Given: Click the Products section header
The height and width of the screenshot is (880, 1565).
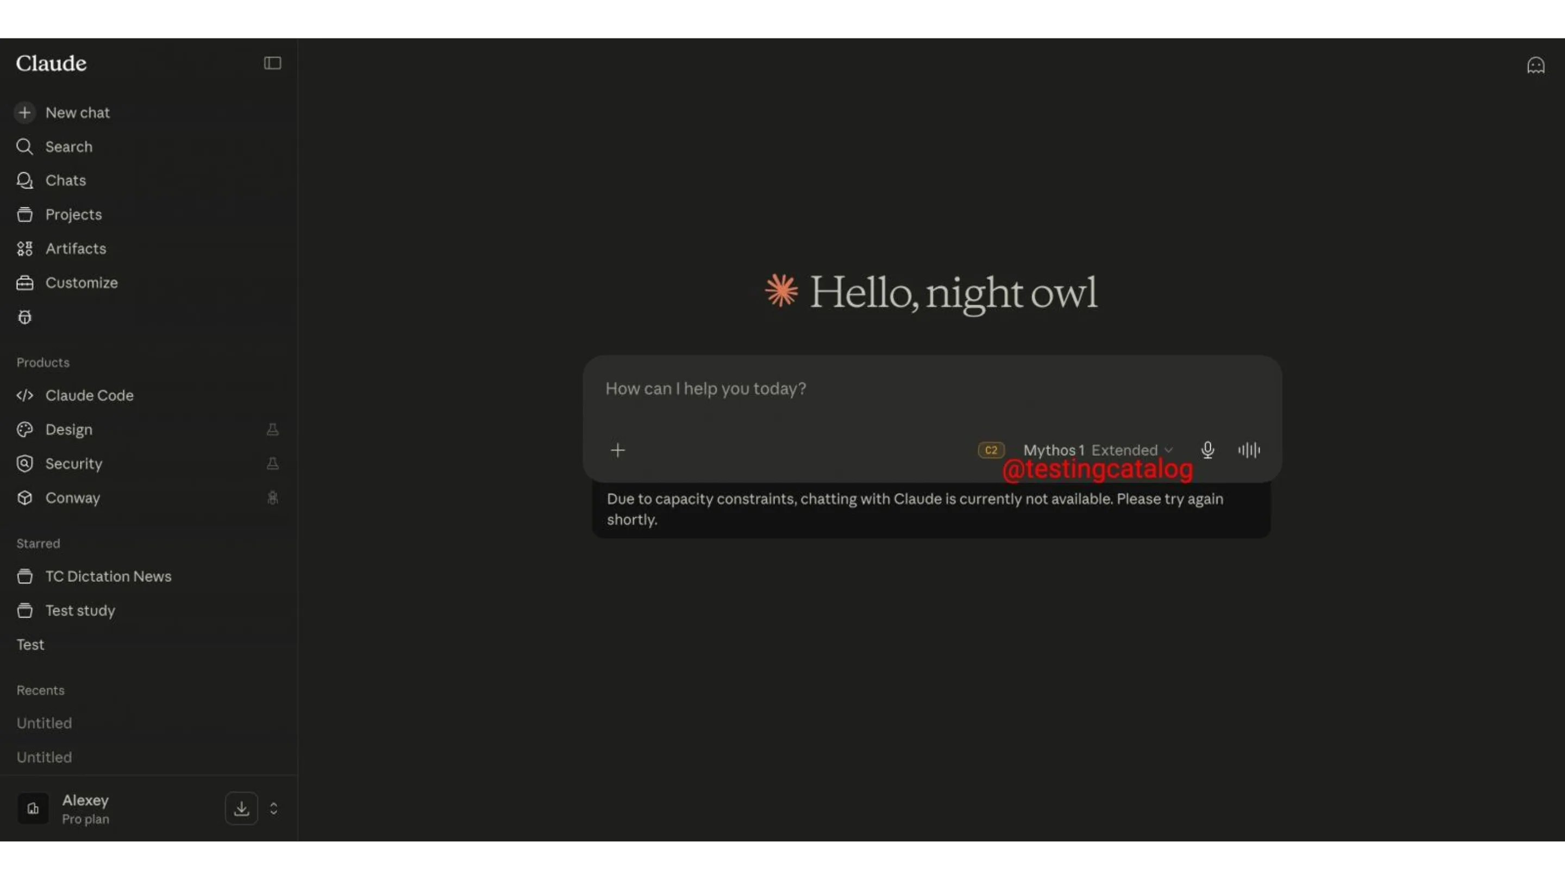Looking at the screenshot, I should (43, 362).
